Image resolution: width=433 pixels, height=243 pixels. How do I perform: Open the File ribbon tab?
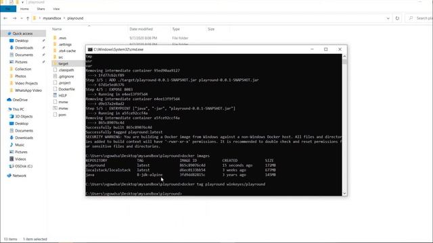coord(8,9)
